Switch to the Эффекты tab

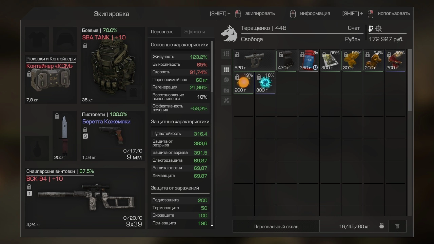pyautogui.click(x=195, y=32)
